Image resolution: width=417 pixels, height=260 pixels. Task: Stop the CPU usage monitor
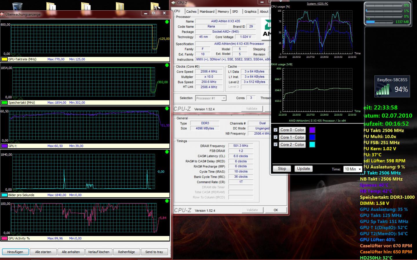pyautogui.click(x=282, y=169)
